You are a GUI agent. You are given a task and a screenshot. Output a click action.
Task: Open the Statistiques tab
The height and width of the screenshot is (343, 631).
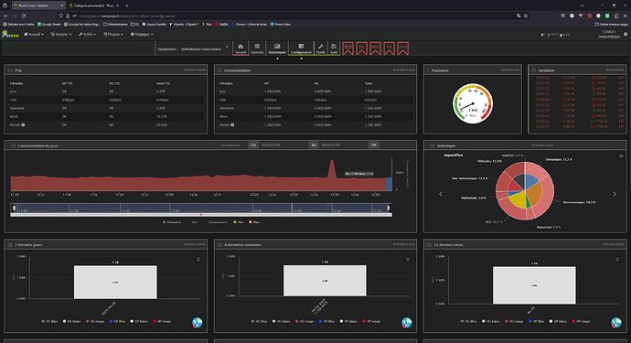coord(277,48)
